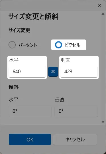This screenshot has height=154, width=106.
Task: Click the 垂直 label above 423
Action: tap(65, 60)
